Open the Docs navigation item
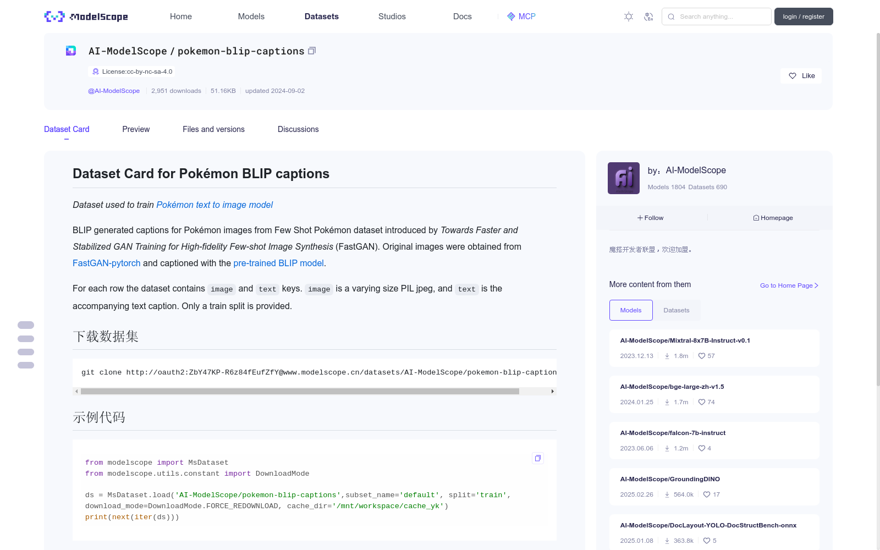The height and width of the screenshot is (550, 880). (463, 16)
